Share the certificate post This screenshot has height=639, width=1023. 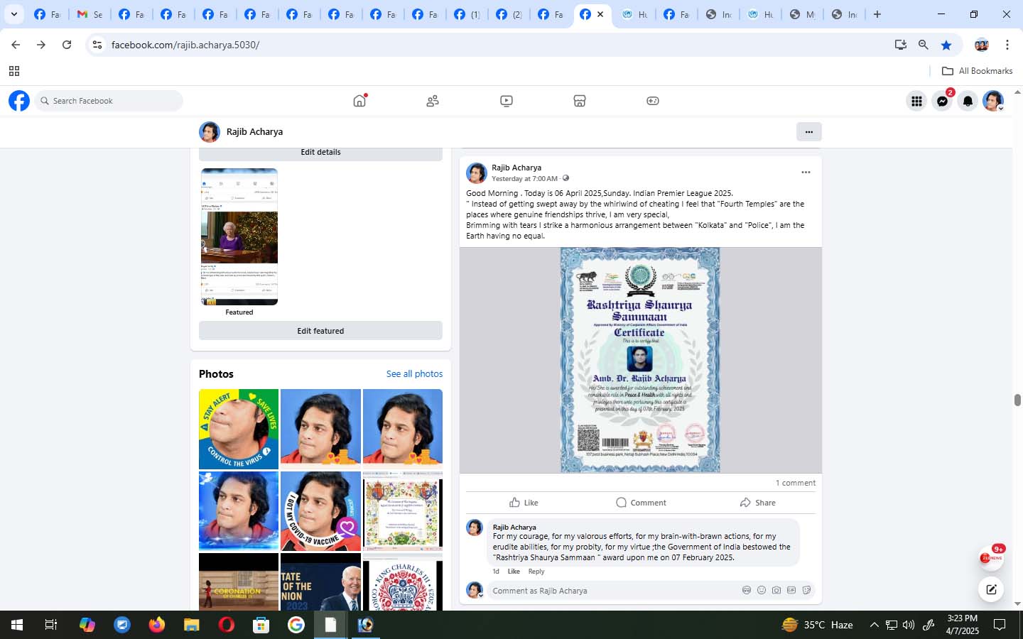click(757, 503)
